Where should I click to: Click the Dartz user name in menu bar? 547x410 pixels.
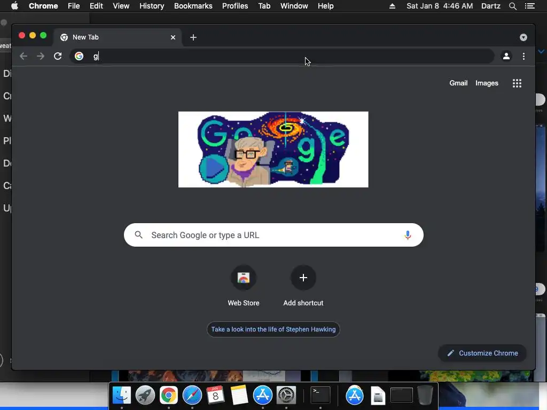(490, 6)
